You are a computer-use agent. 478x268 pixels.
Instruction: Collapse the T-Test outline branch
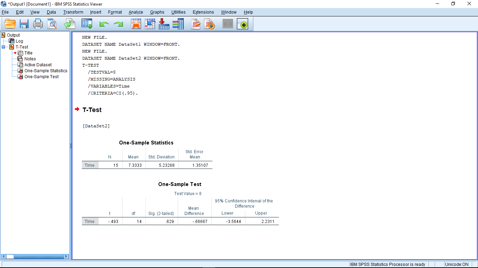(x=3, y=47)
